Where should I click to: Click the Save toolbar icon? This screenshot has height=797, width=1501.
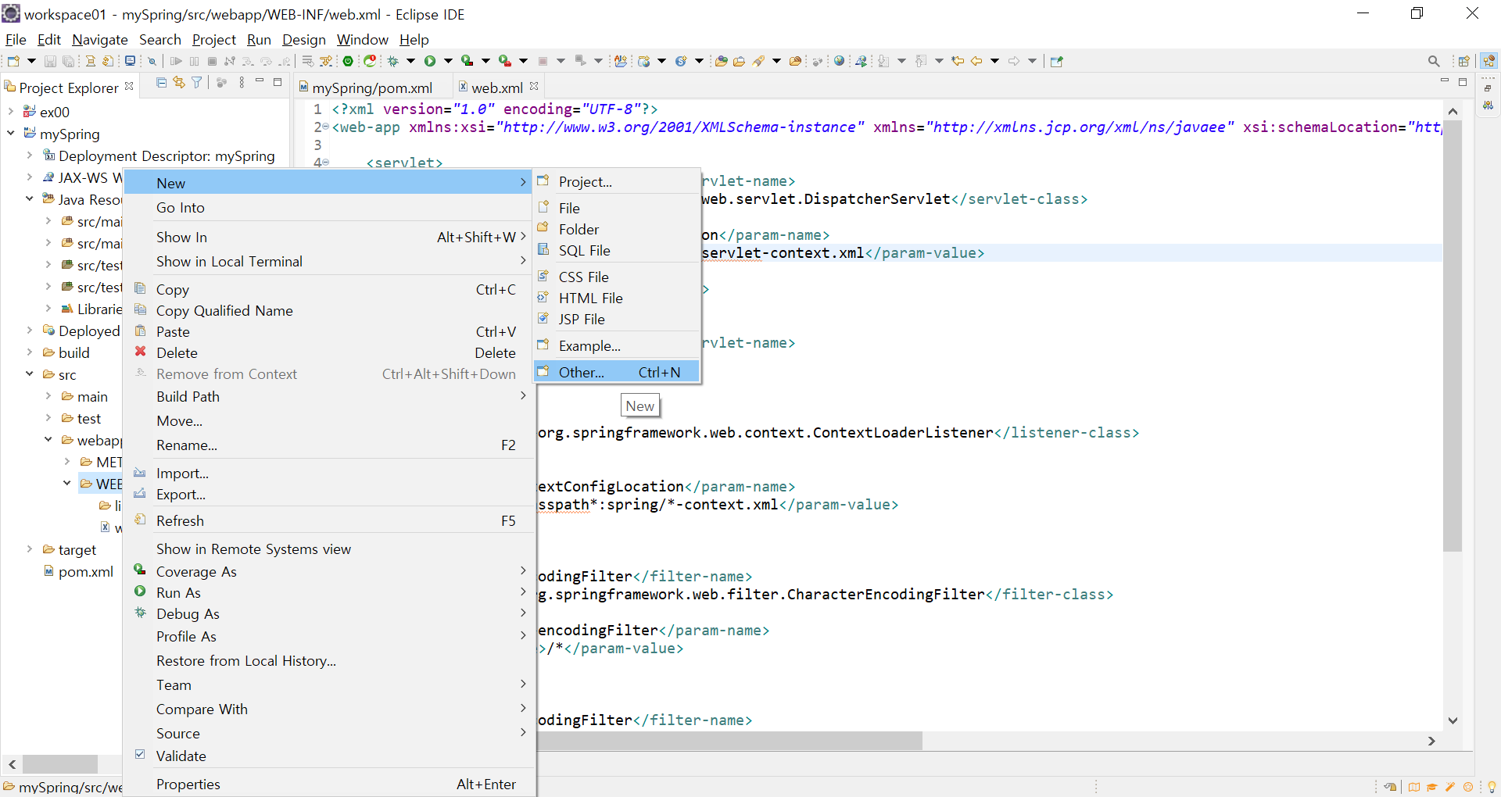50,61
